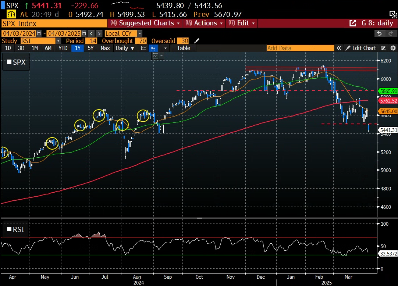The height and width of the screenshot is (286, 398).
Task: Click the L 5415.66 low value
Action: point(170,14)
